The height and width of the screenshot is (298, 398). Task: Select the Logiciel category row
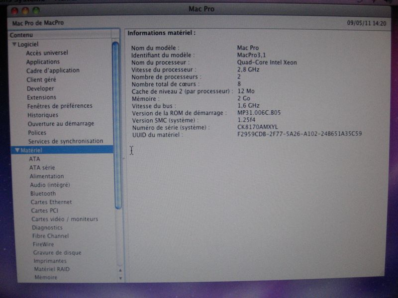click(x=61, y=44)
